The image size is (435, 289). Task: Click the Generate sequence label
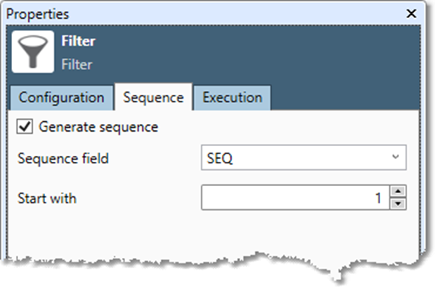click(99, 127)
